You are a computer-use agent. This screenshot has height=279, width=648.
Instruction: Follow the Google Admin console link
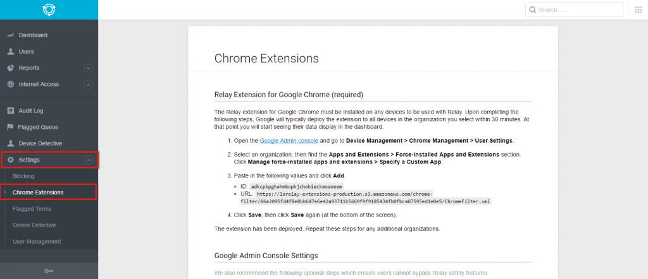click(x=289, y=141)
